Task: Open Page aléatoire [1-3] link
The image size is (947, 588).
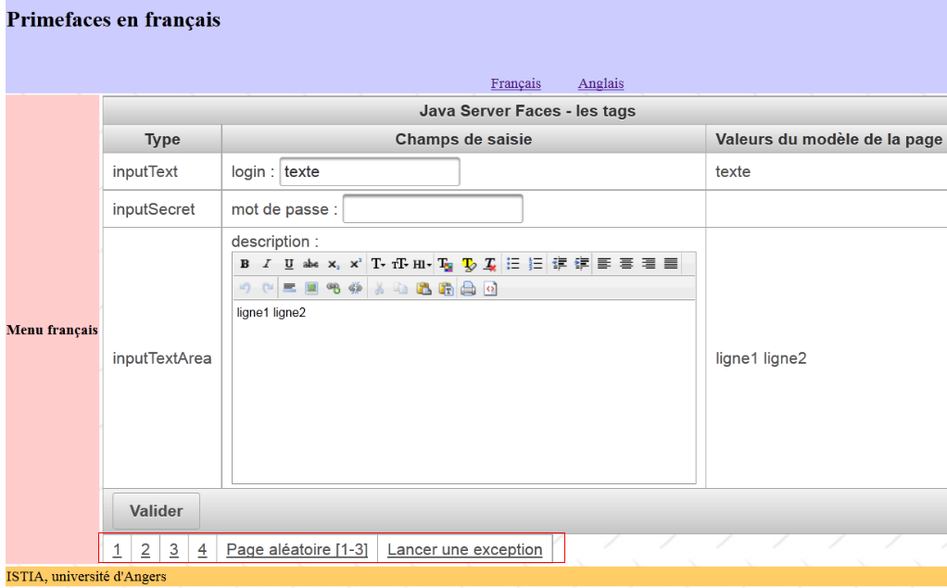Action: [297, 550]
